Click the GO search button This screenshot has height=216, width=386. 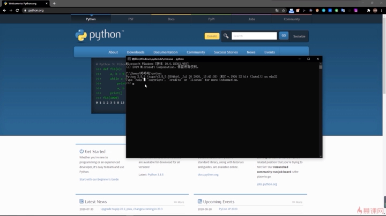[x=284, y=36]
